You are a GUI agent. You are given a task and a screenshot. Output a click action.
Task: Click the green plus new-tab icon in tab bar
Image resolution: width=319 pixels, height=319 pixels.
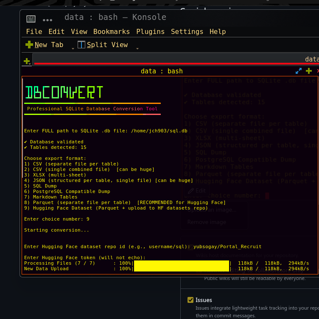pos(27,61)
